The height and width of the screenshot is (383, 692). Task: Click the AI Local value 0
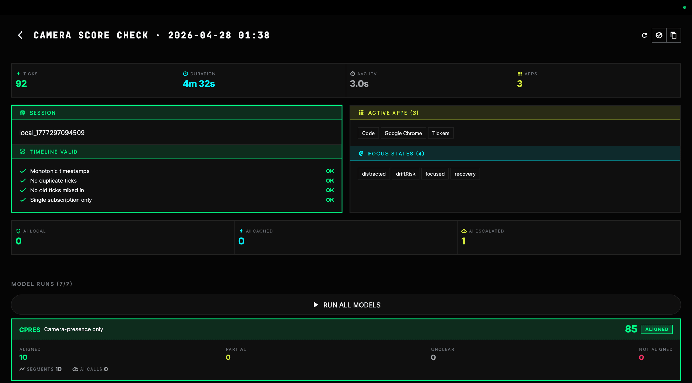click(19, 241)
